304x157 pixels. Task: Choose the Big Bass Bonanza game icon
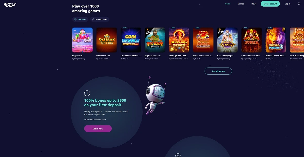click(x=155, y=40)
